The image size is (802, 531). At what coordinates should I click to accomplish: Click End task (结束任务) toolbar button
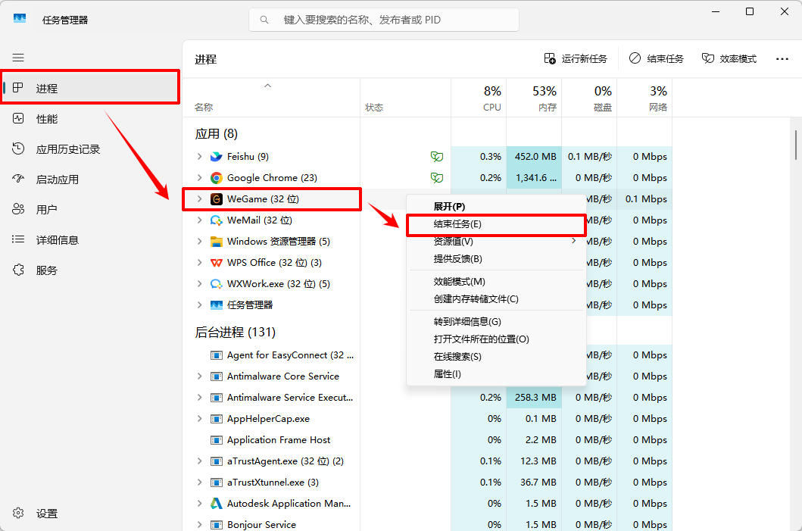(x=657, y=59)
